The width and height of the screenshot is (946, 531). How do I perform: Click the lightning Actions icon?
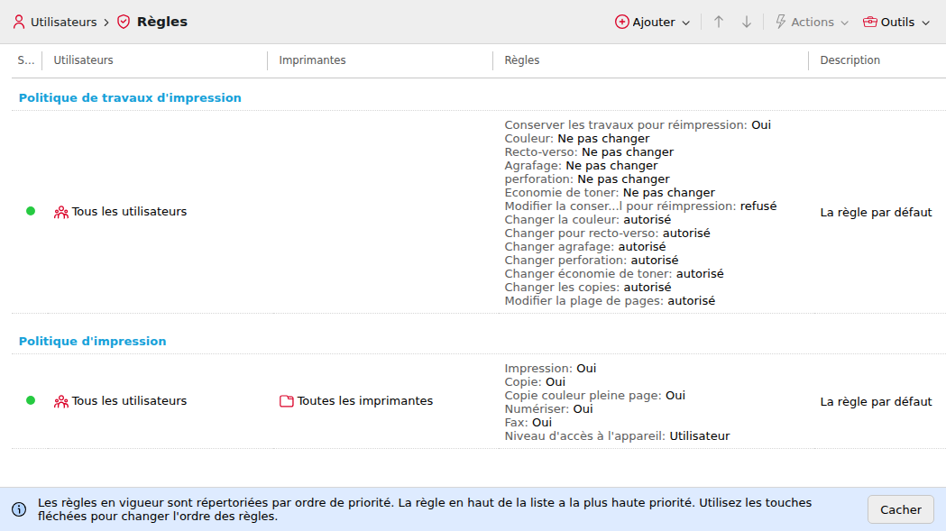(781, 22)
